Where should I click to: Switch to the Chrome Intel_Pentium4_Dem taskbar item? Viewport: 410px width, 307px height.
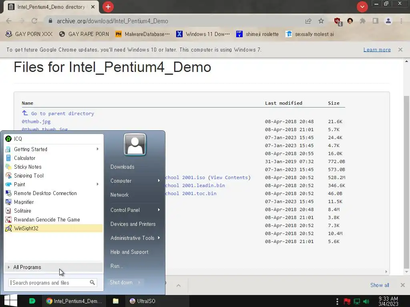click(74, 301)
